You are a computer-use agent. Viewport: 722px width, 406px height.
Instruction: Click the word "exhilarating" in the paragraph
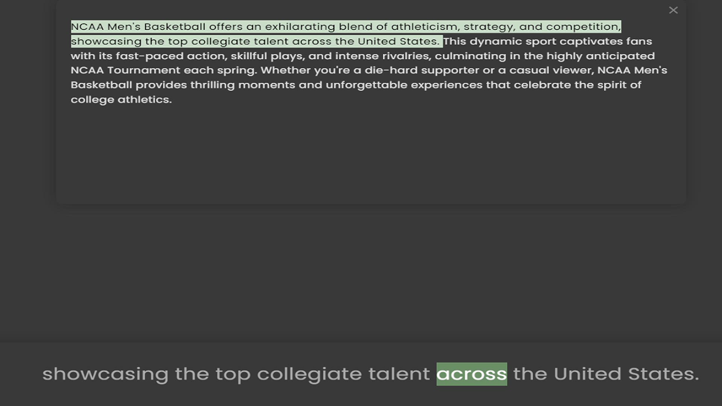(x=300, y=27)
